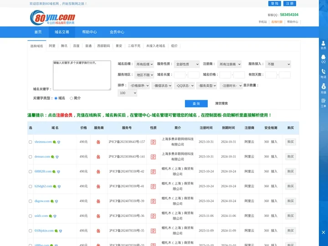Open the 在线付款 link in header
328x246 pixels.
tap(277, 22)
